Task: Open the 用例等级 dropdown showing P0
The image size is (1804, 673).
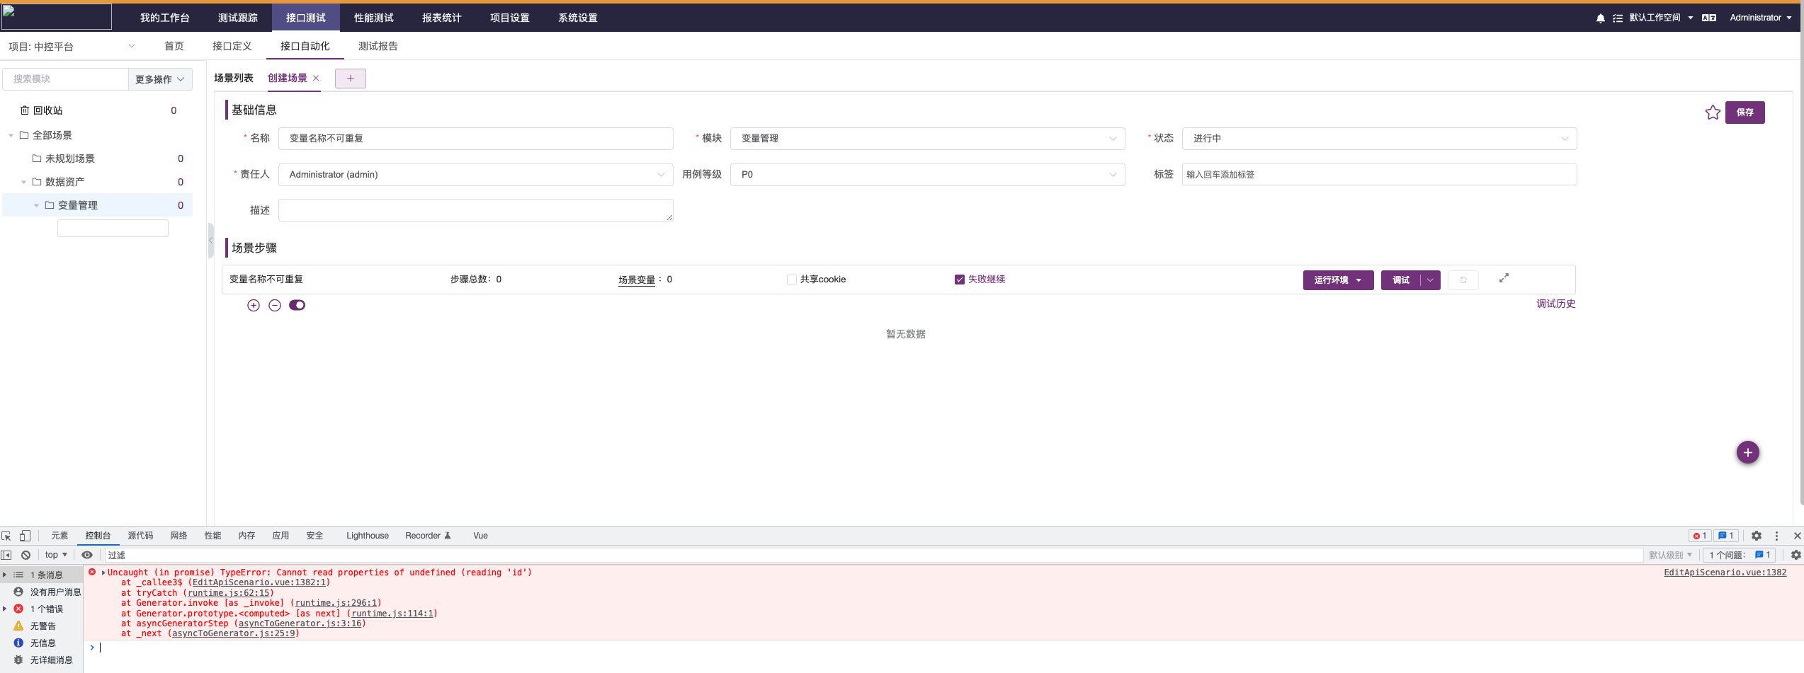Action: click(x=926, y=174)
